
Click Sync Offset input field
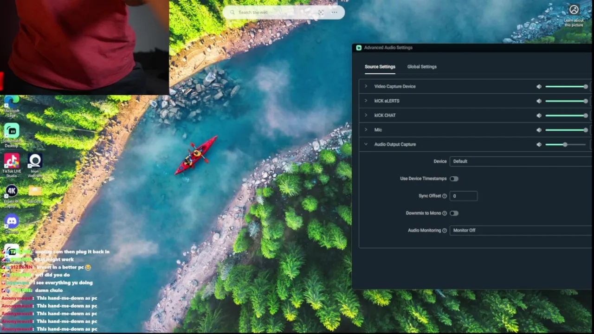coord(463,196)
